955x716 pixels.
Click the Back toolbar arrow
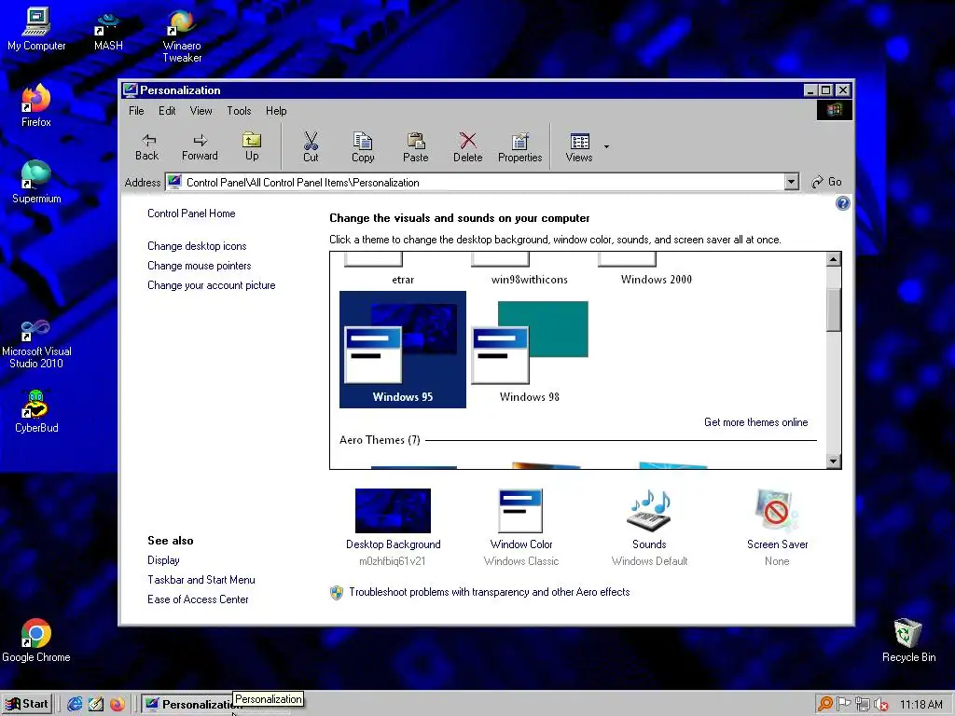coord(147,146)
